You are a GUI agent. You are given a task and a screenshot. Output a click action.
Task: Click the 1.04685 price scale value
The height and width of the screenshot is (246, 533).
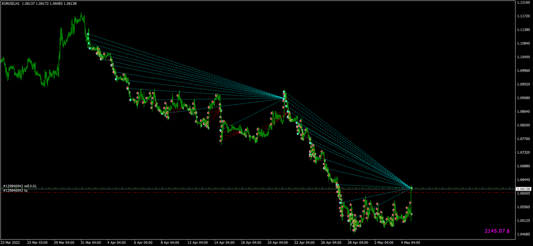(x=523, y=234)
